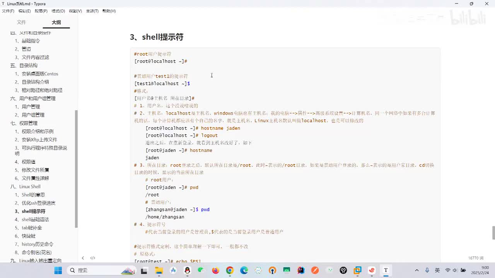
Task: Jump to outline item 管道
Action: pos(23,49)
